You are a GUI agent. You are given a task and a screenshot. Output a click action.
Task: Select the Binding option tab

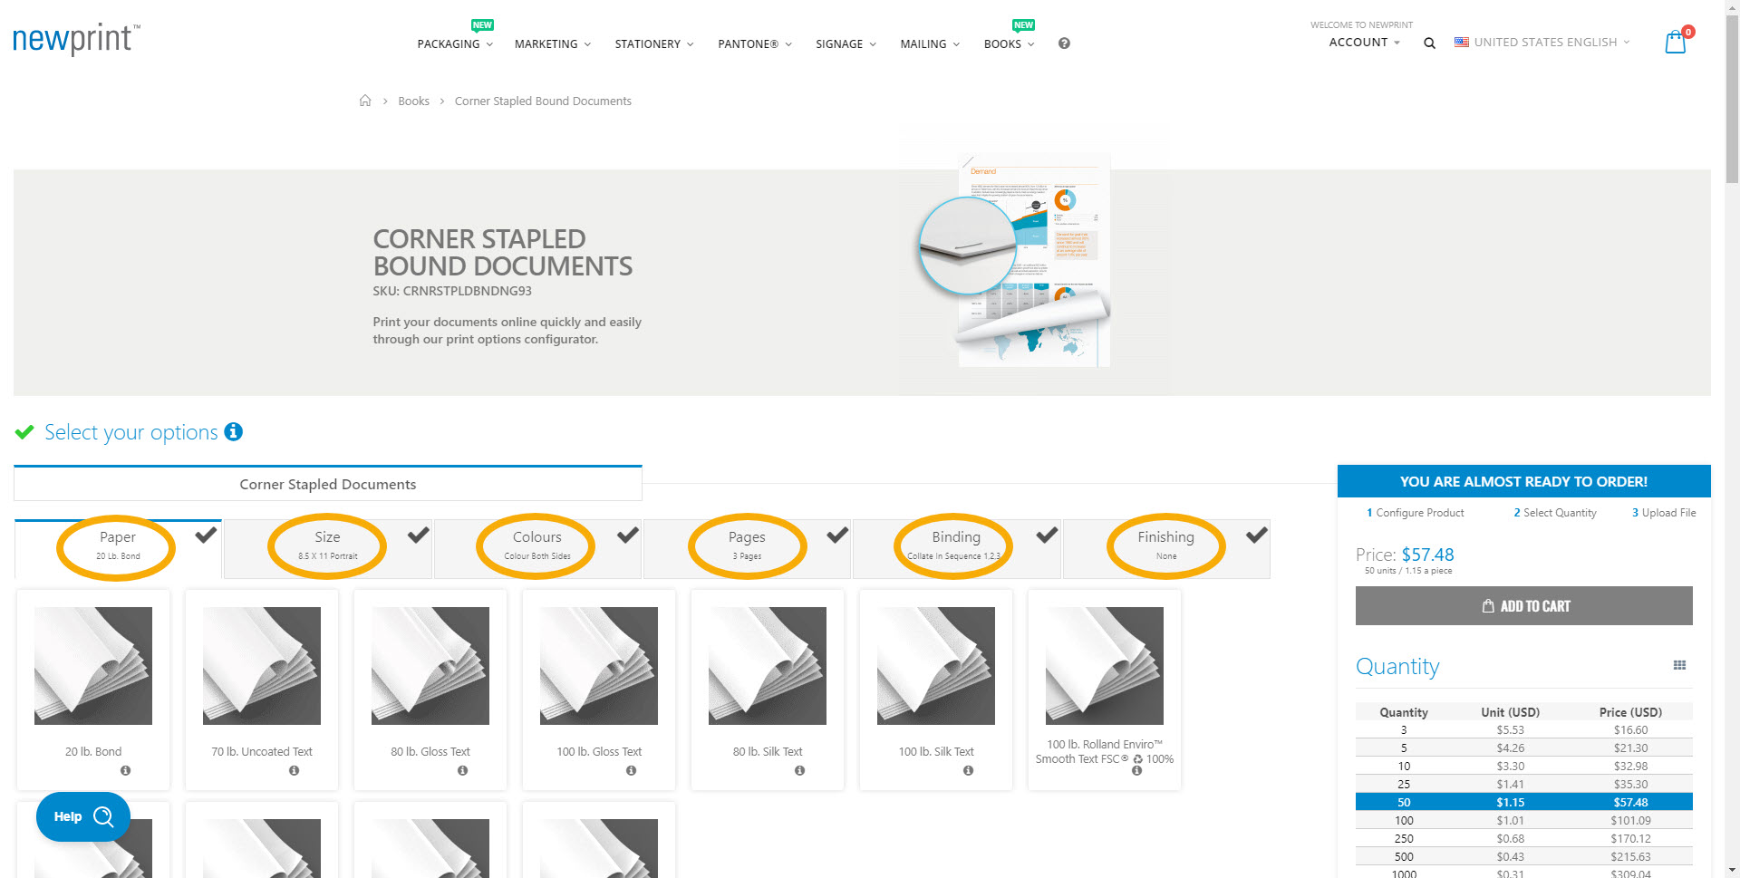pyautogui.click(x=956, y=548)
